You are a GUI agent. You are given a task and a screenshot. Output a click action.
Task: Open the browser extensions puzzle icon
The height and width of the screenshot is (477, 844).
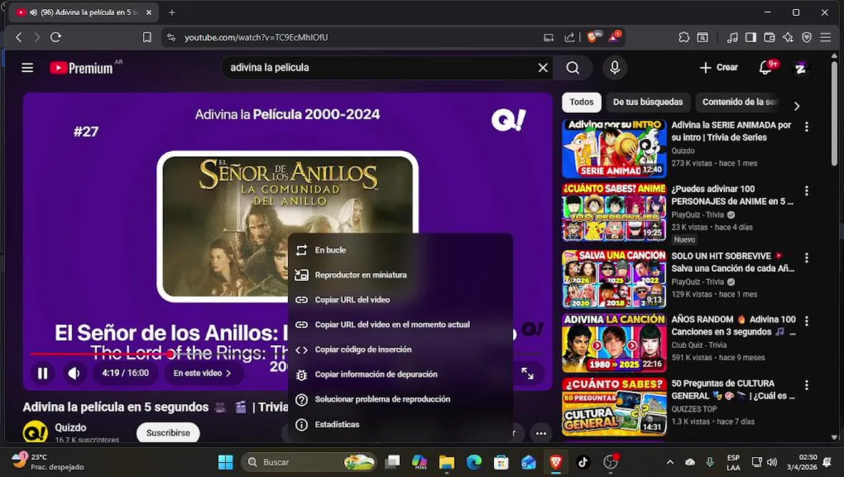[684, 38]
